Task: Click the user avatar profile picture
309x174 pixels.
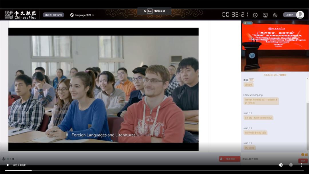Action: coord(300,15)
